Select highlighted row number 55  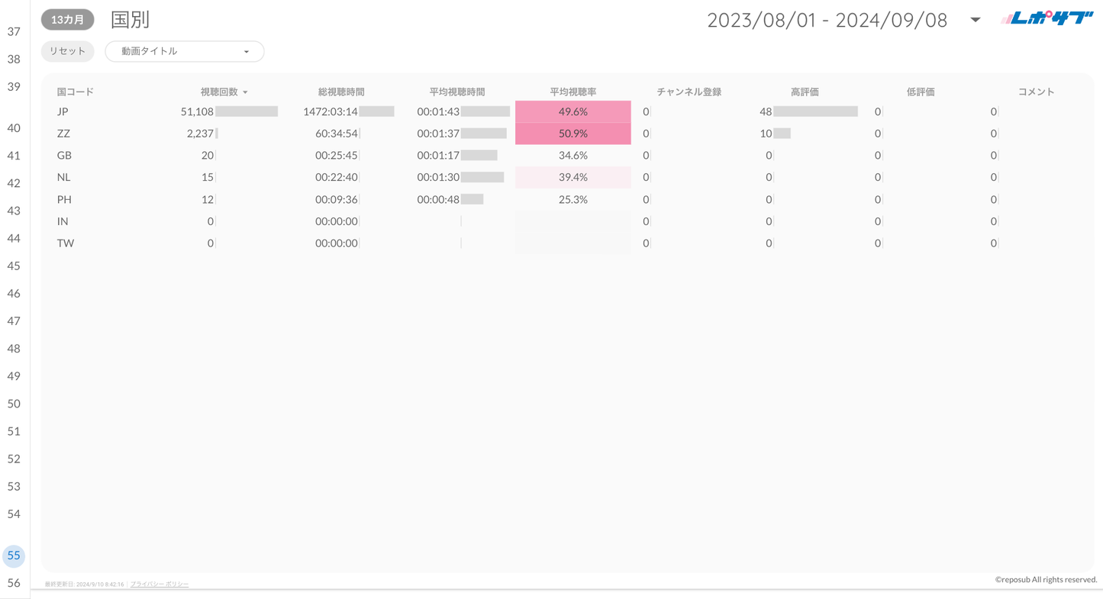click(x=14, y=556)
